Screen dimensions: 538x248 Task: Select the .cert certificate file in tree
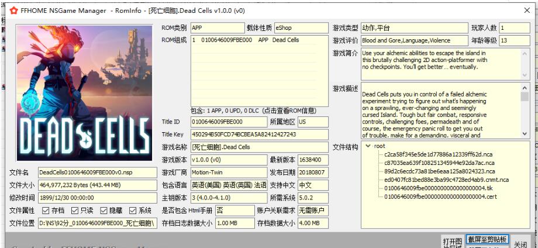pos(440,197)
